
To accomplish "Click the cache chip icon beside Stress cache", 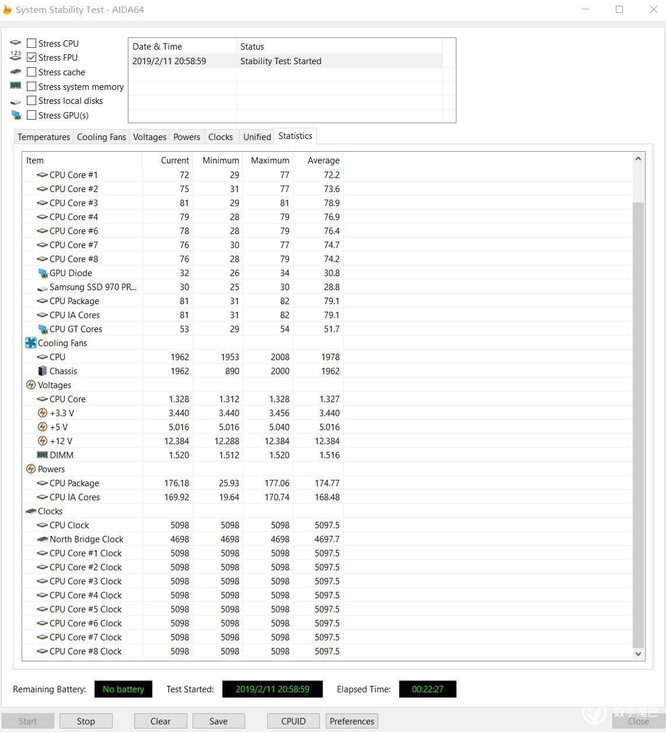I will (x=16, y=72).
